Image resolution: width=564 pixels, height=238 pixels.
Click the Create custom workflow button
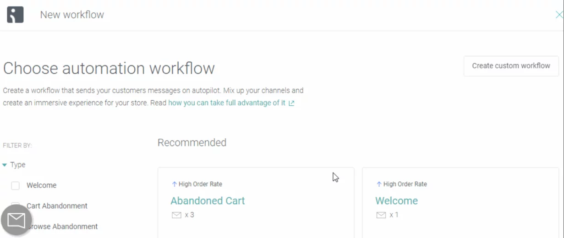[x=511, y=66]
